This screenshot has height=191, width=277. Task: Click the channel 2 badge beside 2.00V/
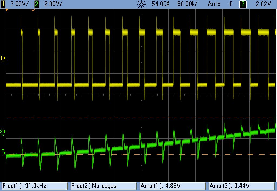click(37, 4)
